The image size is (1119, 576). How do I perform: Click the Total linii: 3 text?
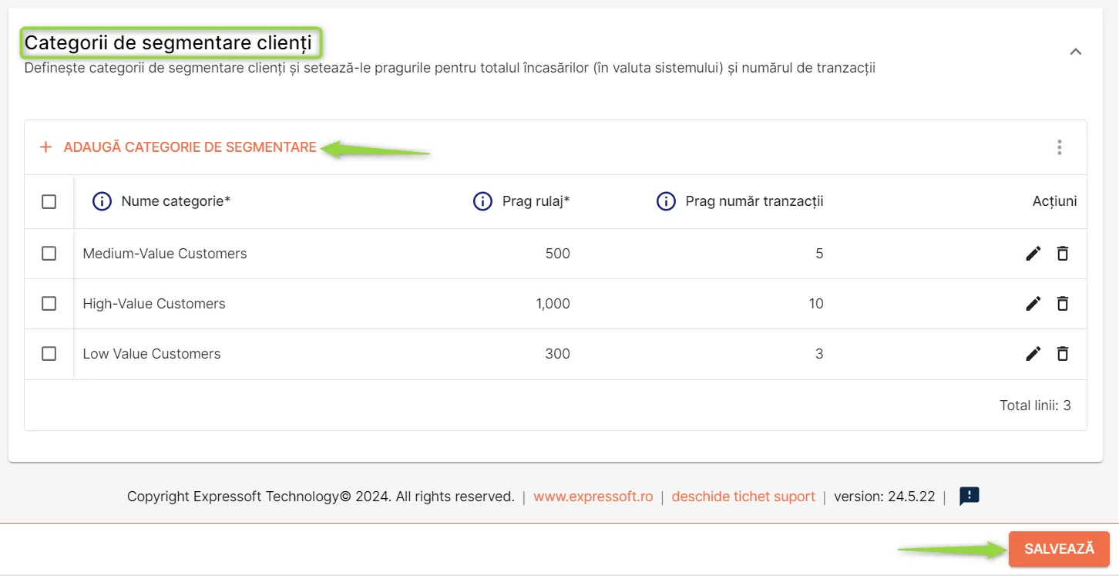pyautogui.click(x=1035, y=405)
